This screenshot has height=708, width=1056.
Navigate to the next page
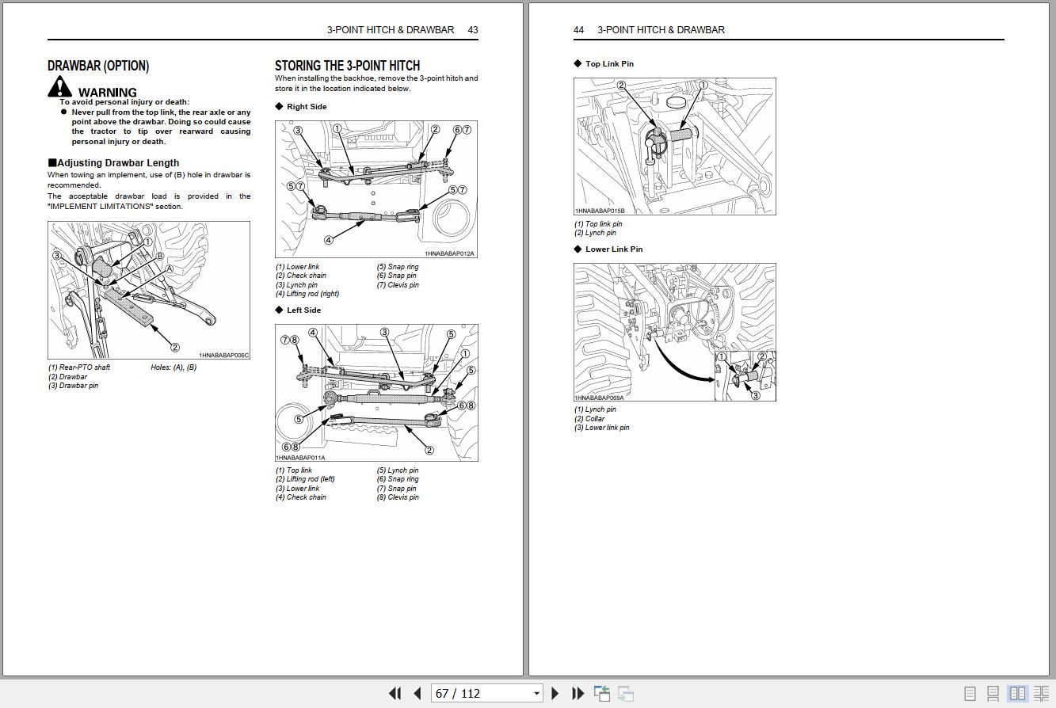(x=555, y=693)
